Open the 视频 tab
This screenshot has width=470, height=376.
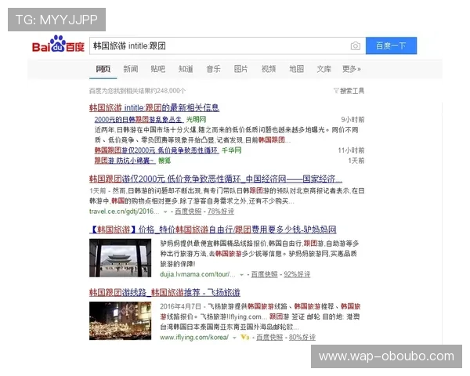tap(269, 69)
